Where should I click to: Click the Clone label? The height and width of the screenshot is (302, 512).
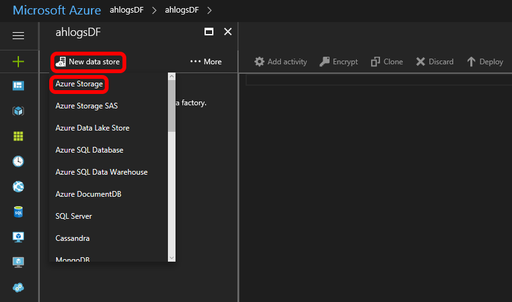coord(393,62)
